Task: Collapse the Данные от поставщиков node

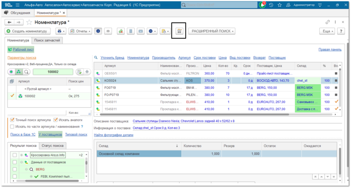Action: [21, 162]
